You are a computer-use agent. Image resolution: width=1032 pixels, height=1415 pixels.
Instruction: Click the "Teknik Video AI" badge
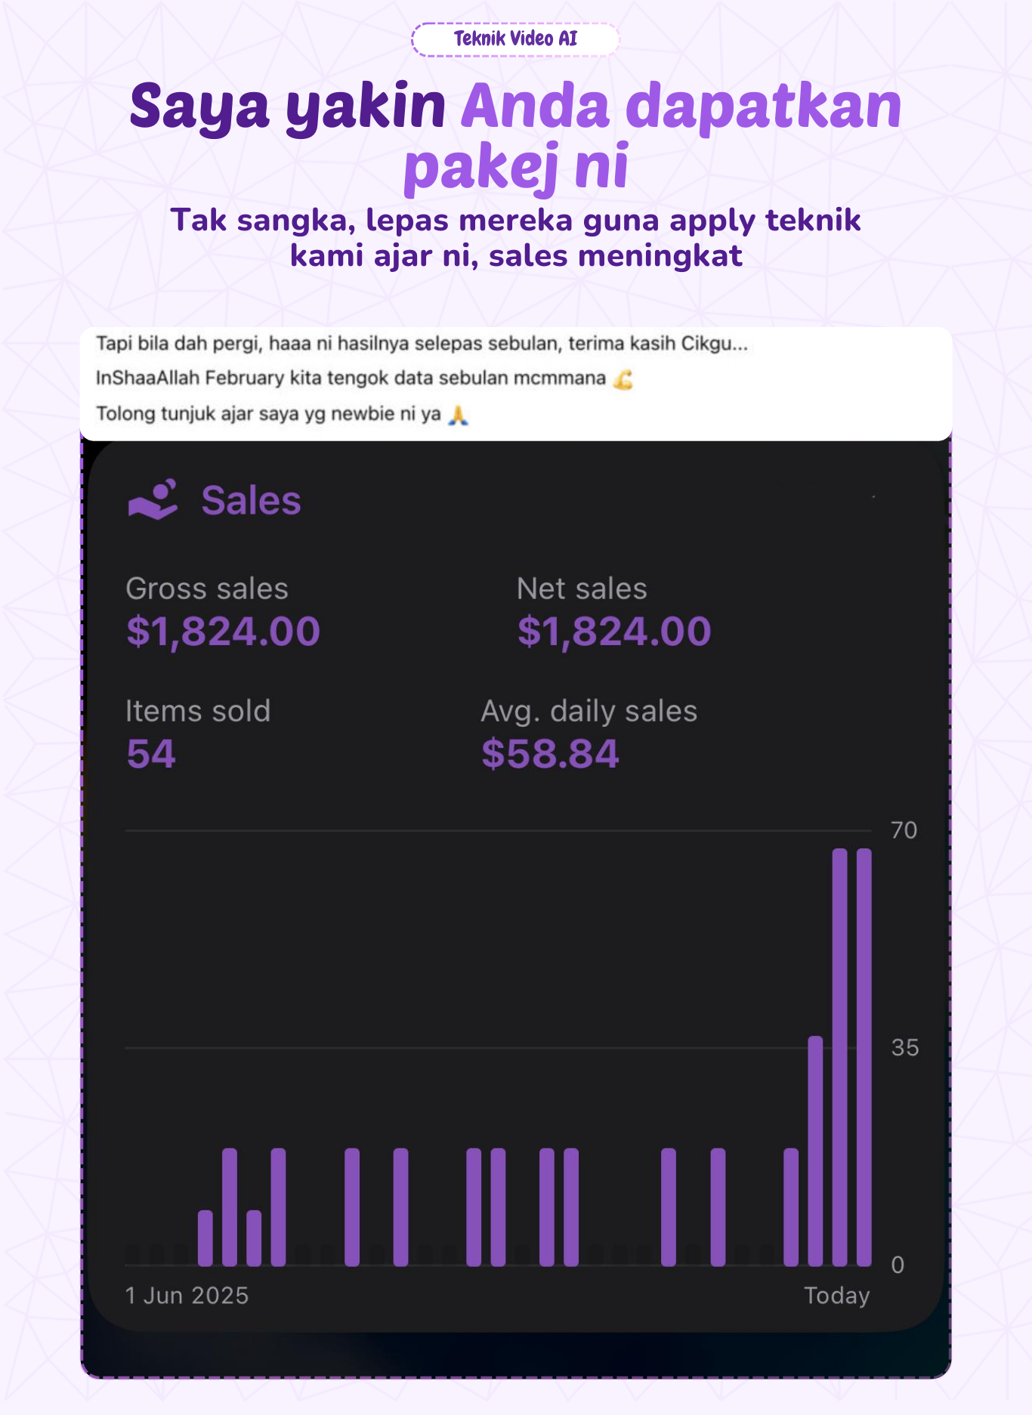point(515,39)
